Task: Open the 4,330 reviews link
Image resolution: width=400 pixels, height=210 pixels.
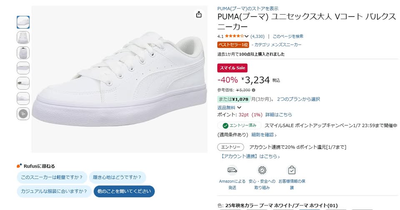Action: [x=257, y=36]
